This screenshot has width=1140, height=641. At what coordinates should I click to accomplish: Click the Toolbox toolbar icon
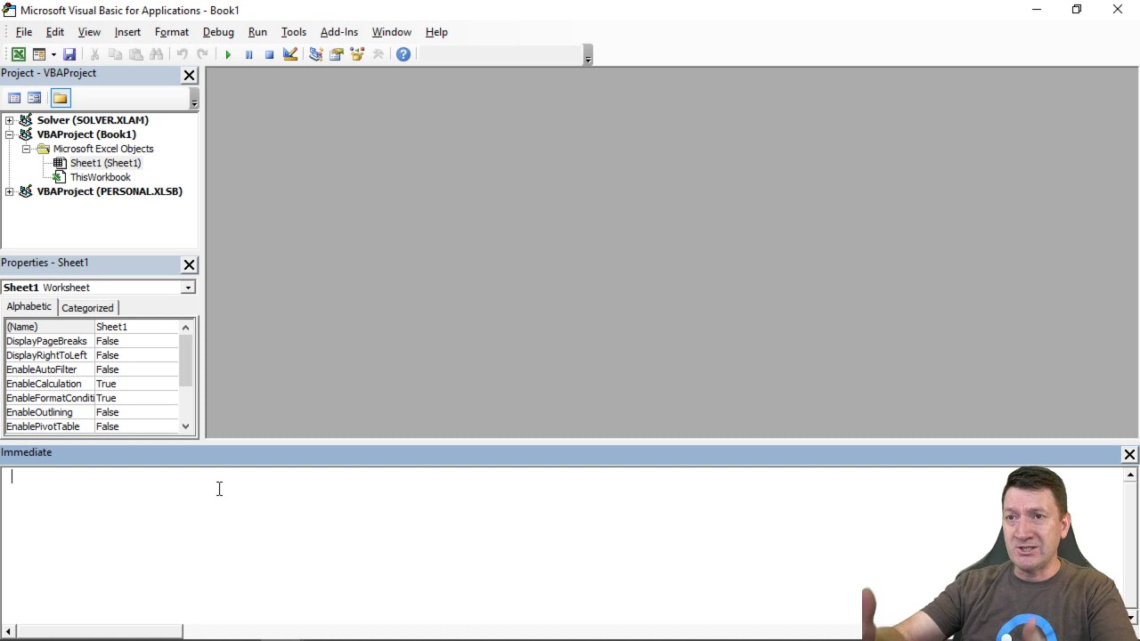tap(378, 54)
